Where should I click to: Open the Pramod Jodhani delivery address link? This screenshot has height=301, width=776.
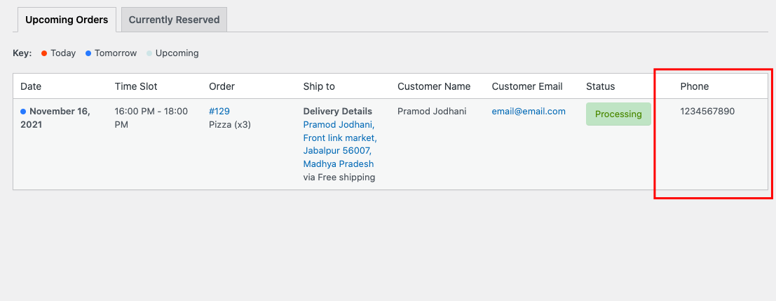339,144
